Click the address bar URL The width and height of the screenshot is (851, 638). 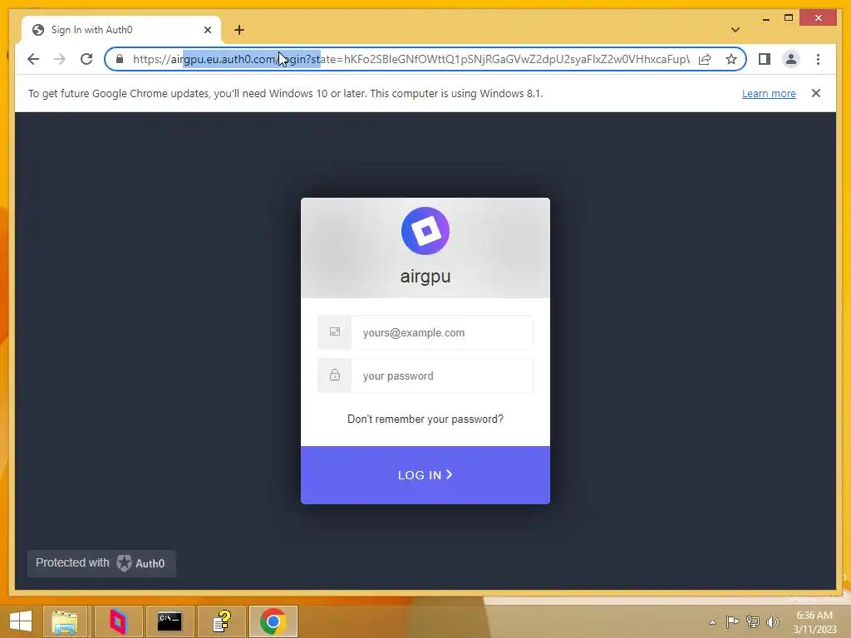click(x=411, y=59)
